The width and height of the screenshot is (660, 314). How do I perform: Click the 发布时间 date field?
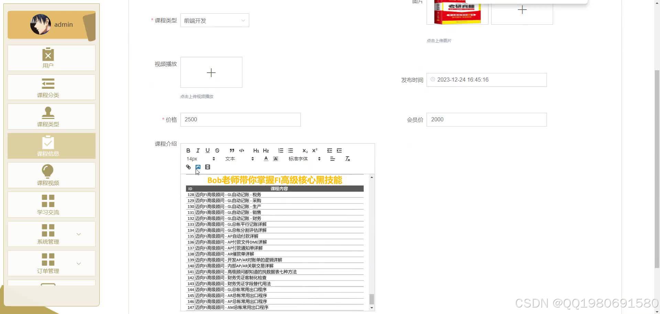[486, 80]
